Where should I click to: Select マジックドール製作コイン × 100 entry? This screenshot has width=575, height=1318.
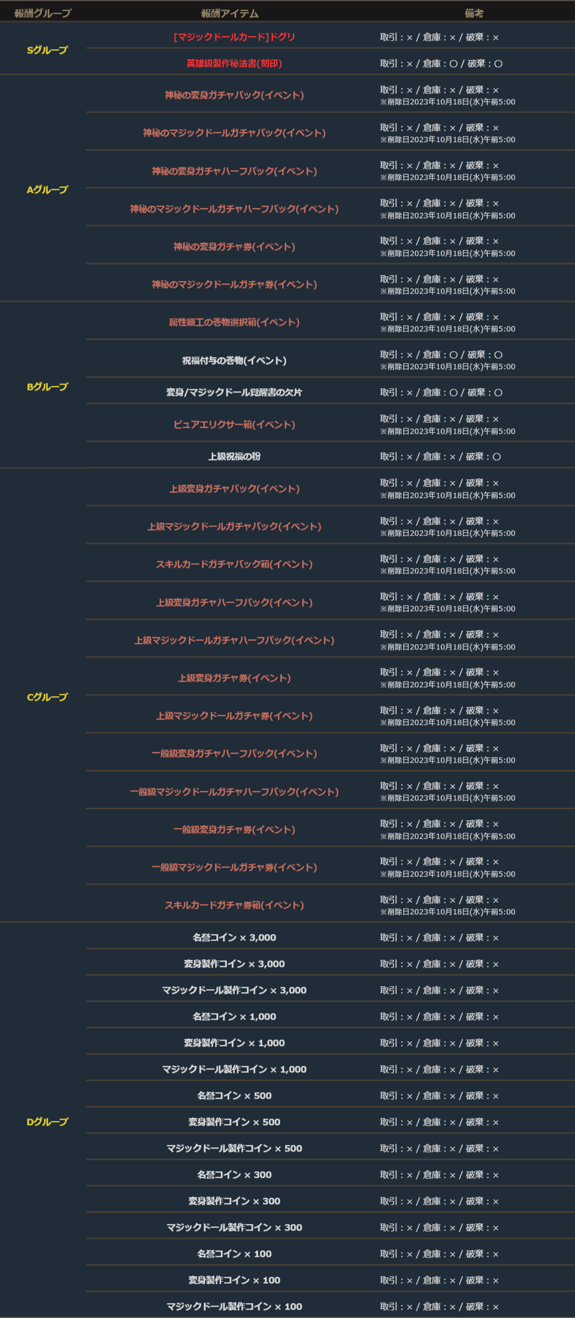(x=234, y=1307)
